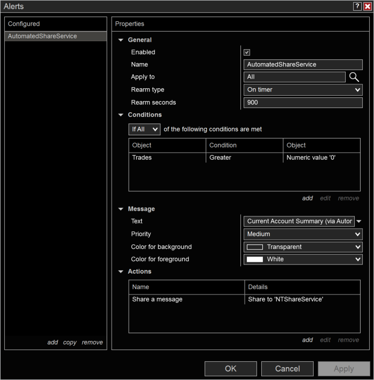
Task: Uncheck the Enabled checkbox
Action: (x=247, y=52)
